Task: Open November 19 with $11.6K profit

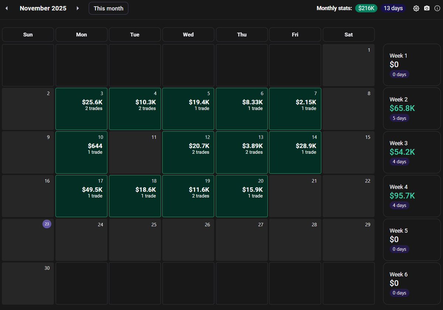Action: point(188,196)
